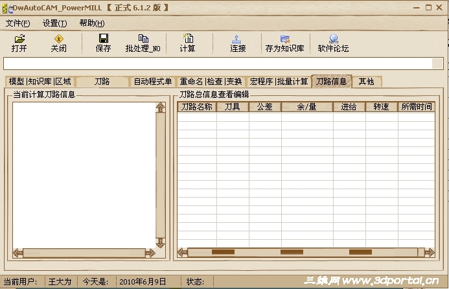Click the 刀路名称 column header
Image resolution: width=449 pixels, height=289 pixels.
pos(197,107)
